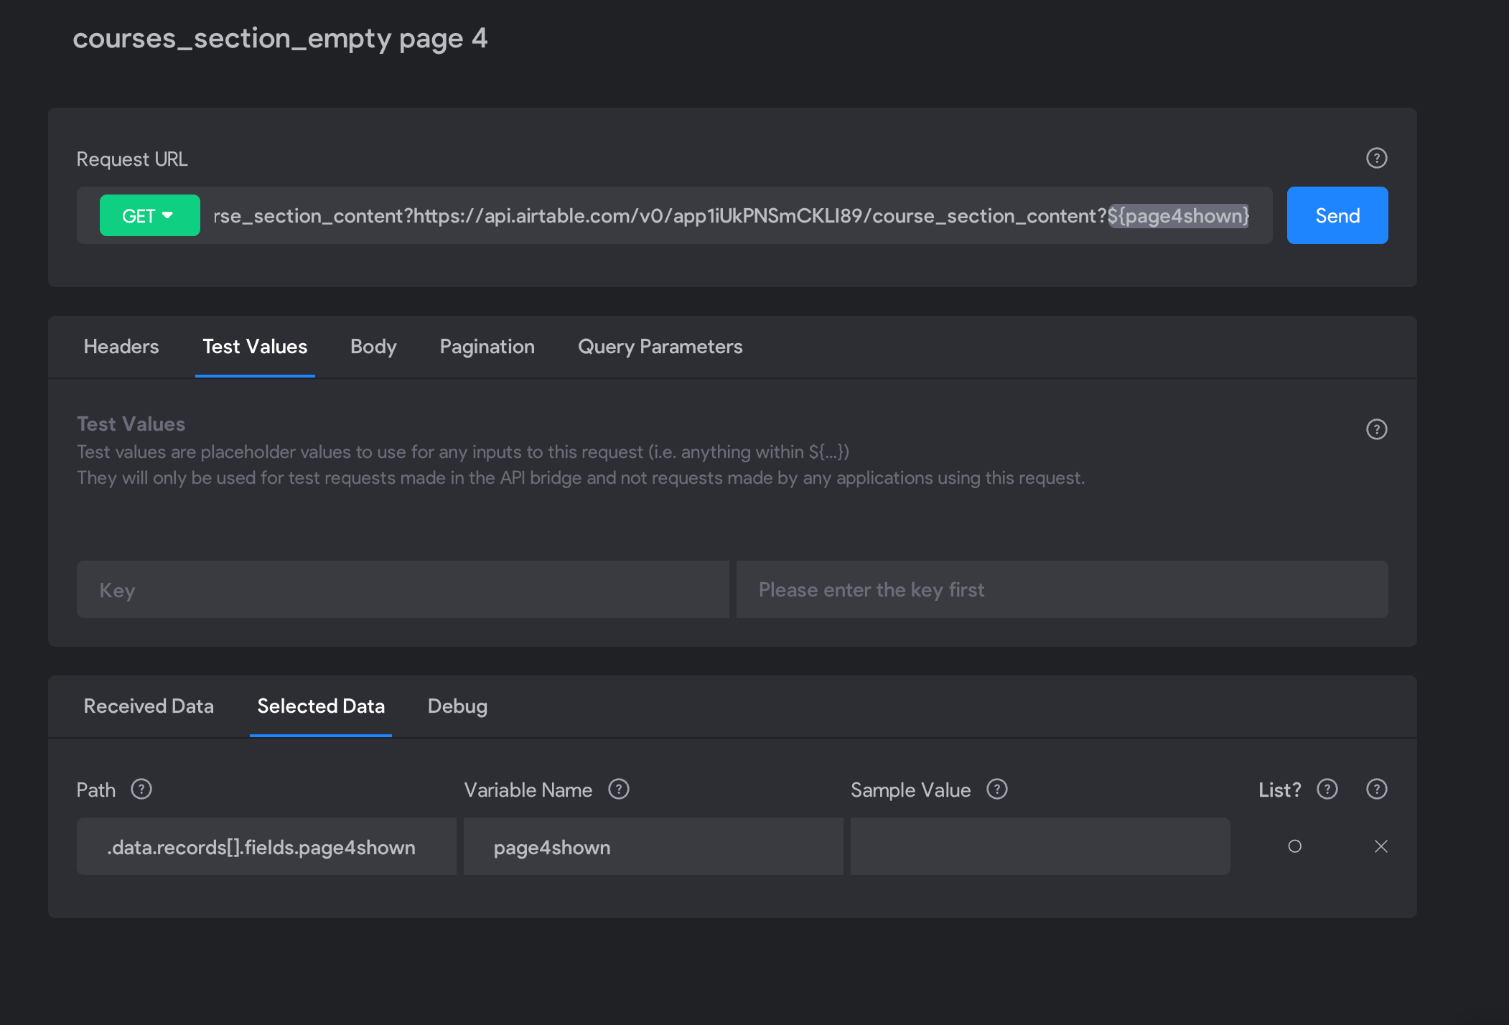Open help icon in Test Values section
The image size is (1509, 1025).
[1376, 429]
